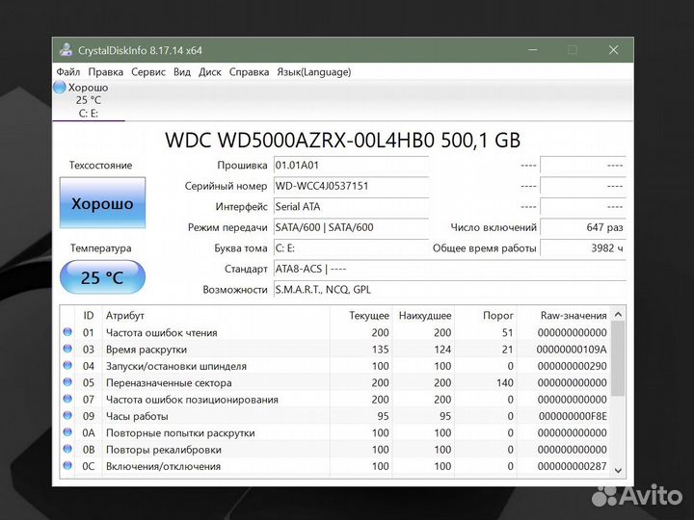Click threshold value 140

point(504,383)
